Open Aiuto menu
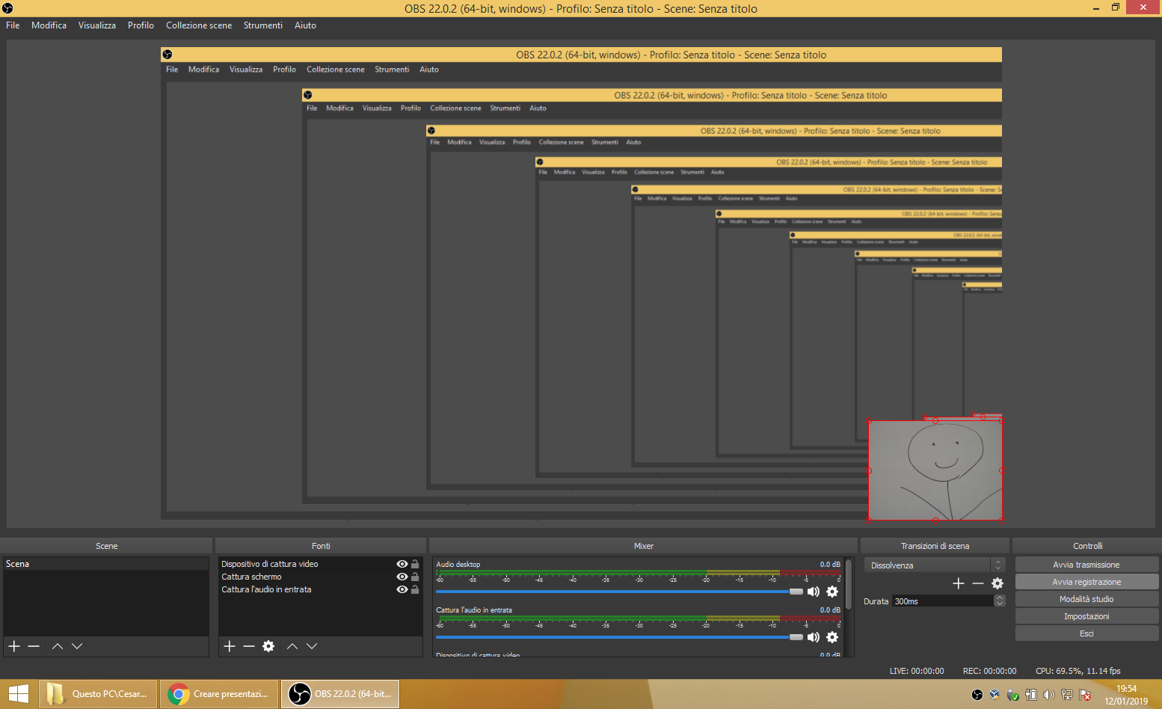This screenshot has height=709, width=1162. click(x=305, y=25)
